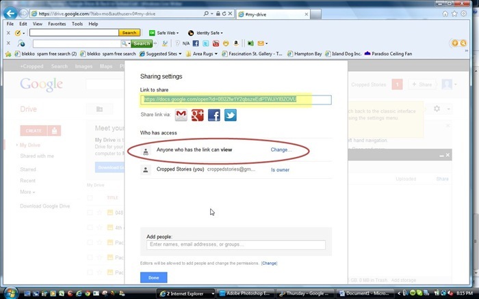Click the YouTube icon in the toolbar
This screenshot has width=479, height=299.
(x=216, y=43)
